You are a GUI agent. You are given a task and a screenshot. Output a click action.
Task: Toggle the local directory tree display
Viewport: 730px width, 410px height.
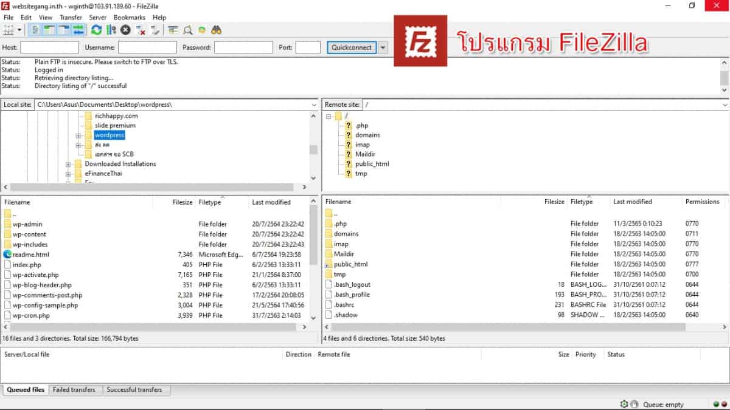click(49, 30)
